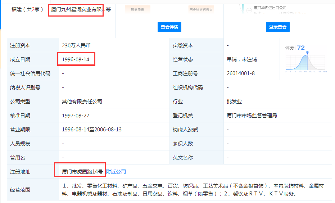Click the 评分 label
Screen dimensions: 335x203
pyautogui.click(x=290, y=48)
